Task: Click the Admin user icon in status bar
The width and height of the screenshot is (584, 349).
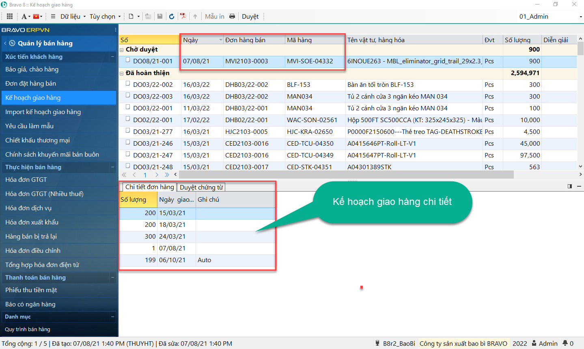Action: [x=534, y=343]
